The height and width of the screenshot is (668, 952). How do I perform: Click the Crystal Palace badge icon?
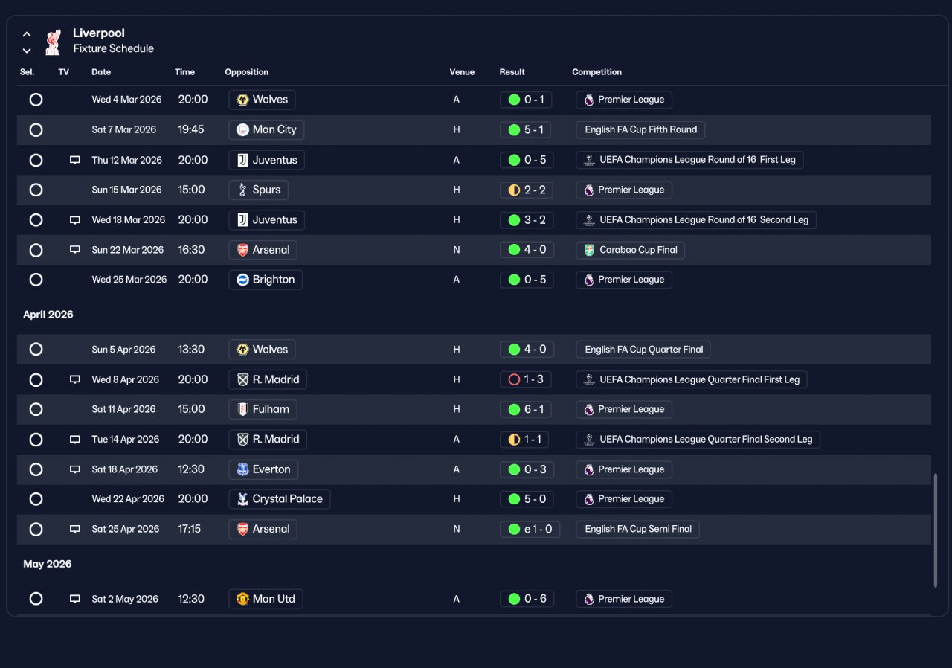point(242,499)
